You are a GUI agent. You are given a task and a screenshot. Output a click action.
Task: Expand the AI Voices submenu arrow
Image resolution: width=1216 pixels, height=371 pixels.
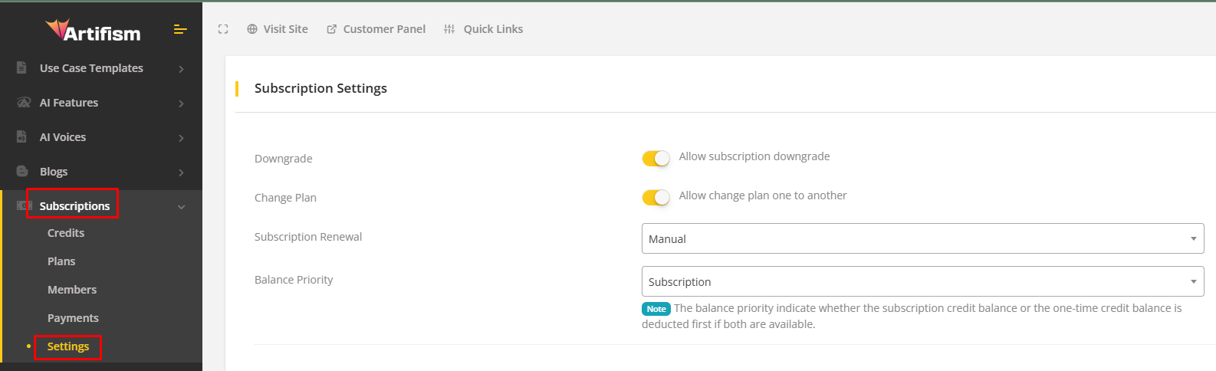point(182,138)
